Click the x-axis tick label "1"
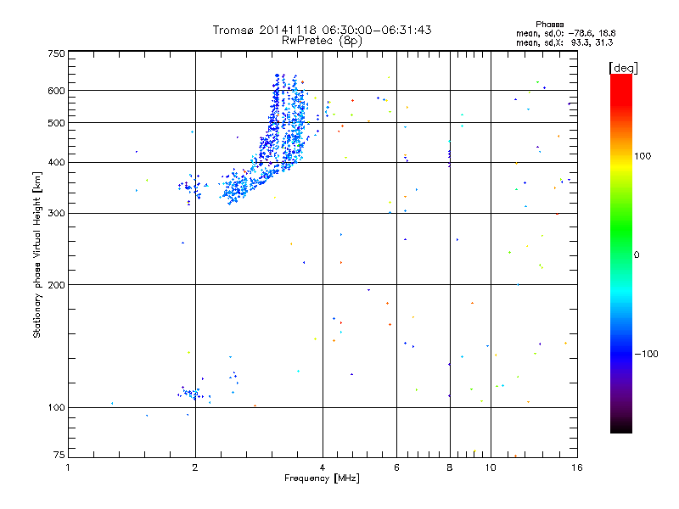The height and width of the screenshot is (509, 679). (68, 467)
